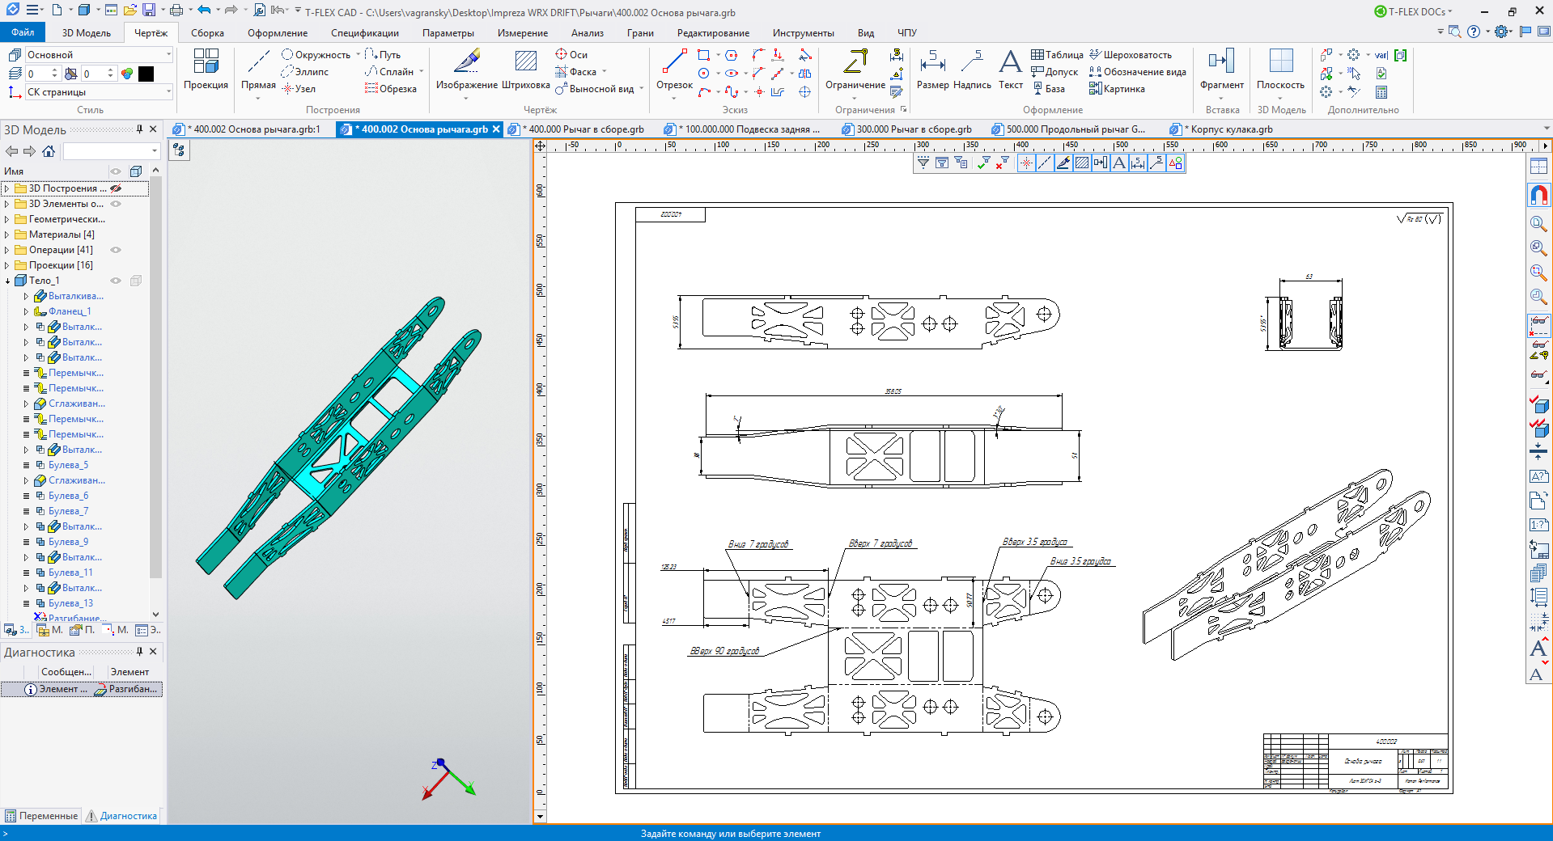Image resolution: width=1553 pixels, height=841 pixels.
Task: Open the Плоскость workplane tool
Action: click(x=1280, y=69)
